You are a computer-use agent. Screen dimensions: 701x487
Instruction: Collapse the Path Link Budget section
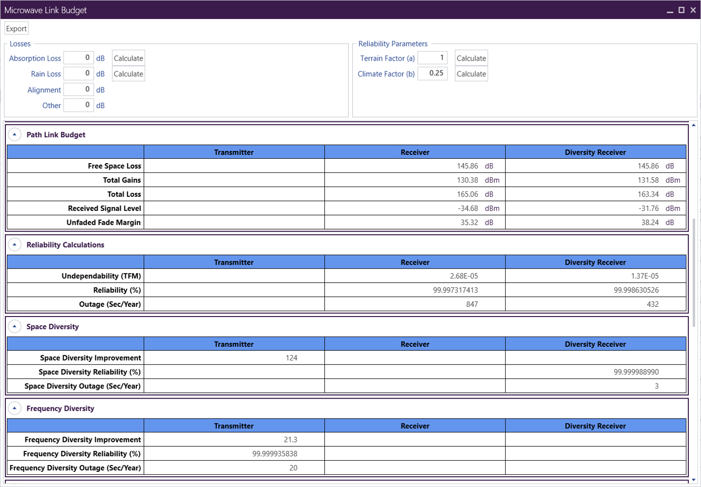[15, 134]
